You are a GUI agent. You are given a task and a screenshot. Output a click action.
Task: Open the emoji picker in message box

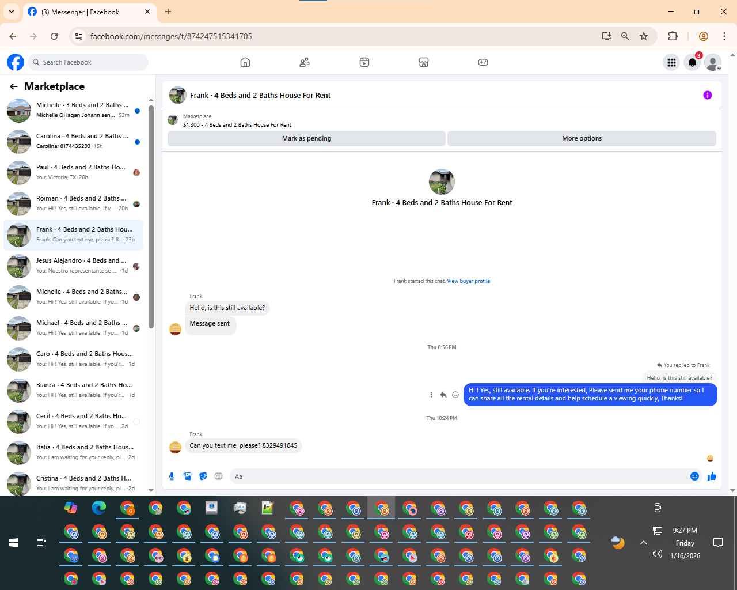[694, 476]
